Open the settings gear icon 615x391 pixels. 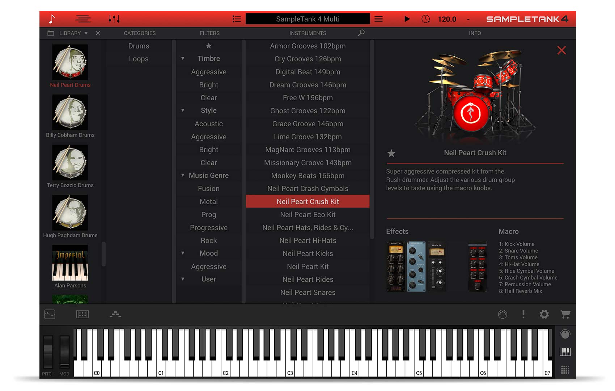pos(544,314)
